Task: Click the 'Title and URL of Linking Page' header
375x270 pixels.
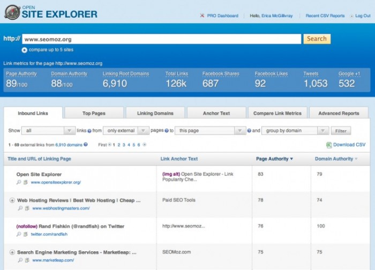Action: pos(39,159)
